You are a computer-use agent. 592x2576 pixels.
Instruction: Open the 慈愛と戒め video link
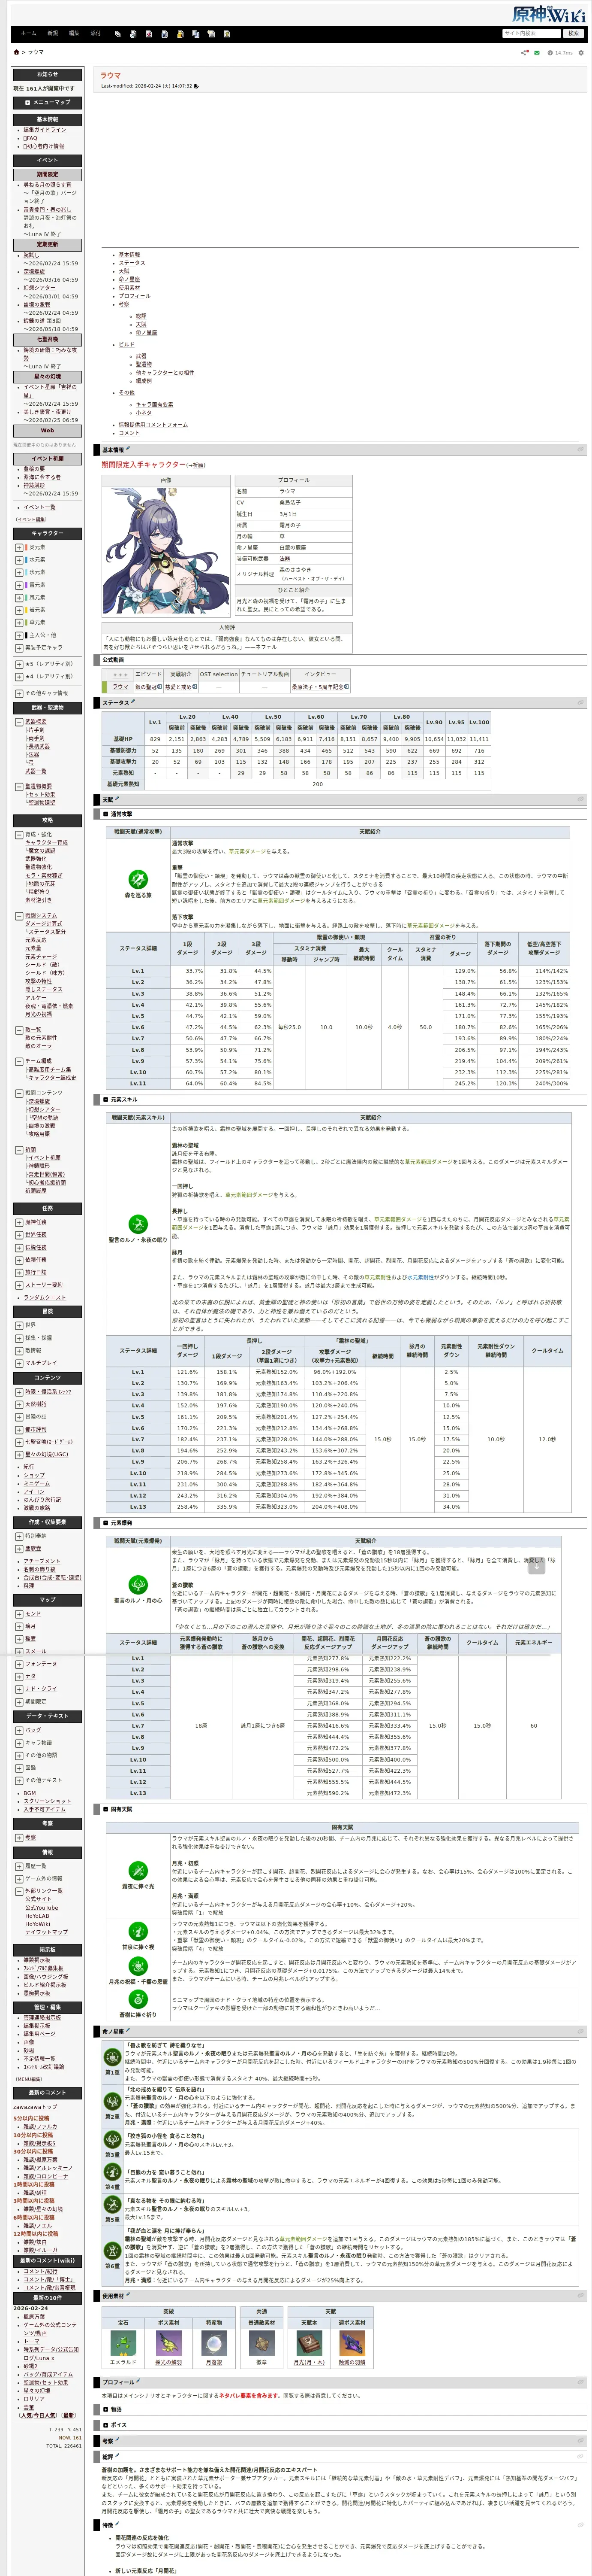tap(181, 687)
